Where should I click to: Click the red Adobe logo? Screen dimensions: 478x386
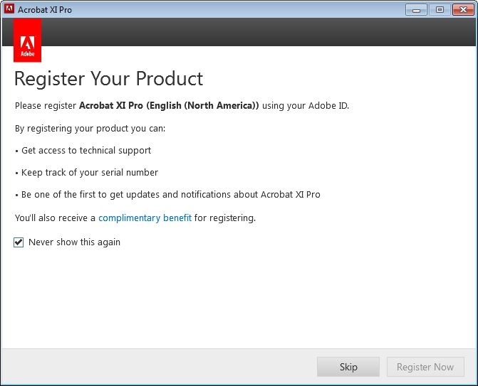pyautogui.click(x=28, y=41)
